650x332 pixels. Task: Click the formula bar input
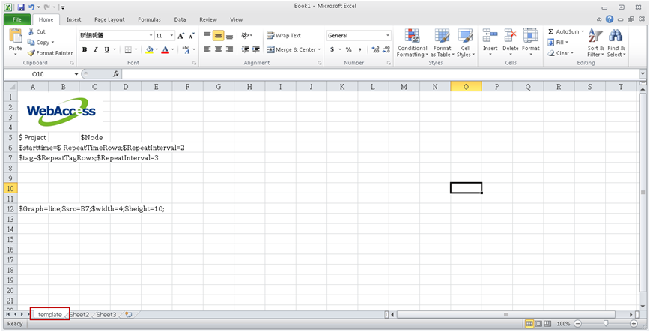pos(380,74)
